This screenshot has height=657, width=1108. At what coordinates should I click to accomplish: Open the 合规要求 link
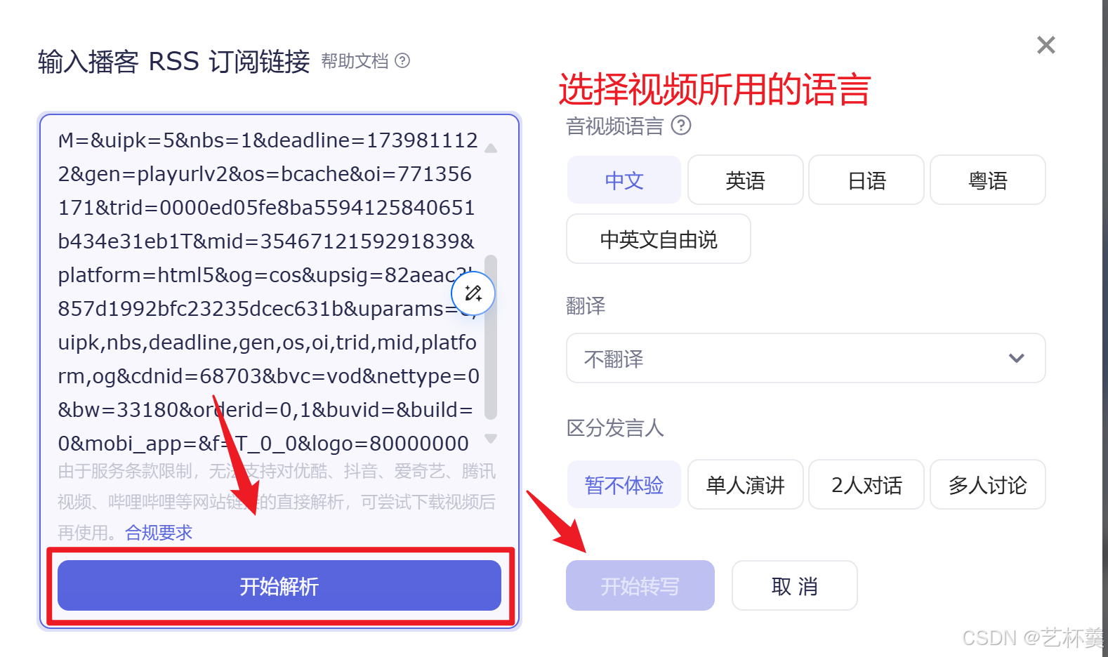tap(159, 533)
